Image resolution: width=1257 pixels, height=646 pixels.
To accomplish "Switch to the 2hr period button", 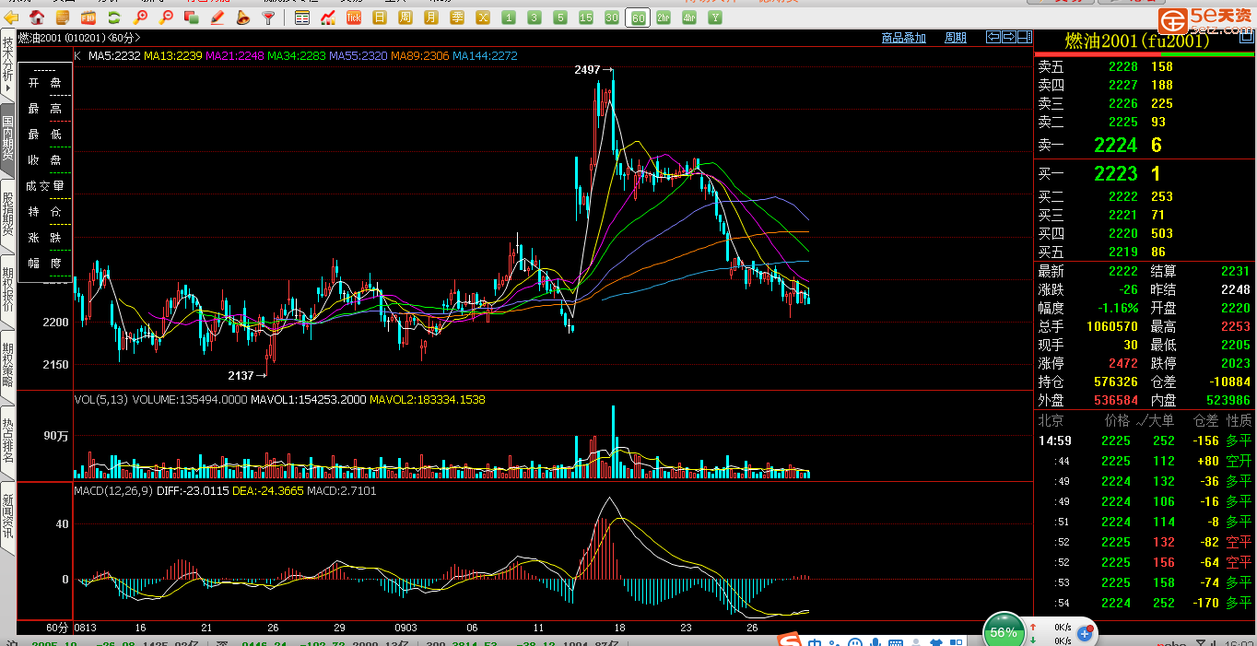I will coord(664,18).
